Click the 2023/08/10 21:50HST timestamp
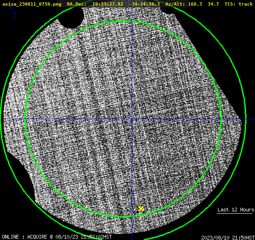 pyautogui.click(x=228, y=237)
